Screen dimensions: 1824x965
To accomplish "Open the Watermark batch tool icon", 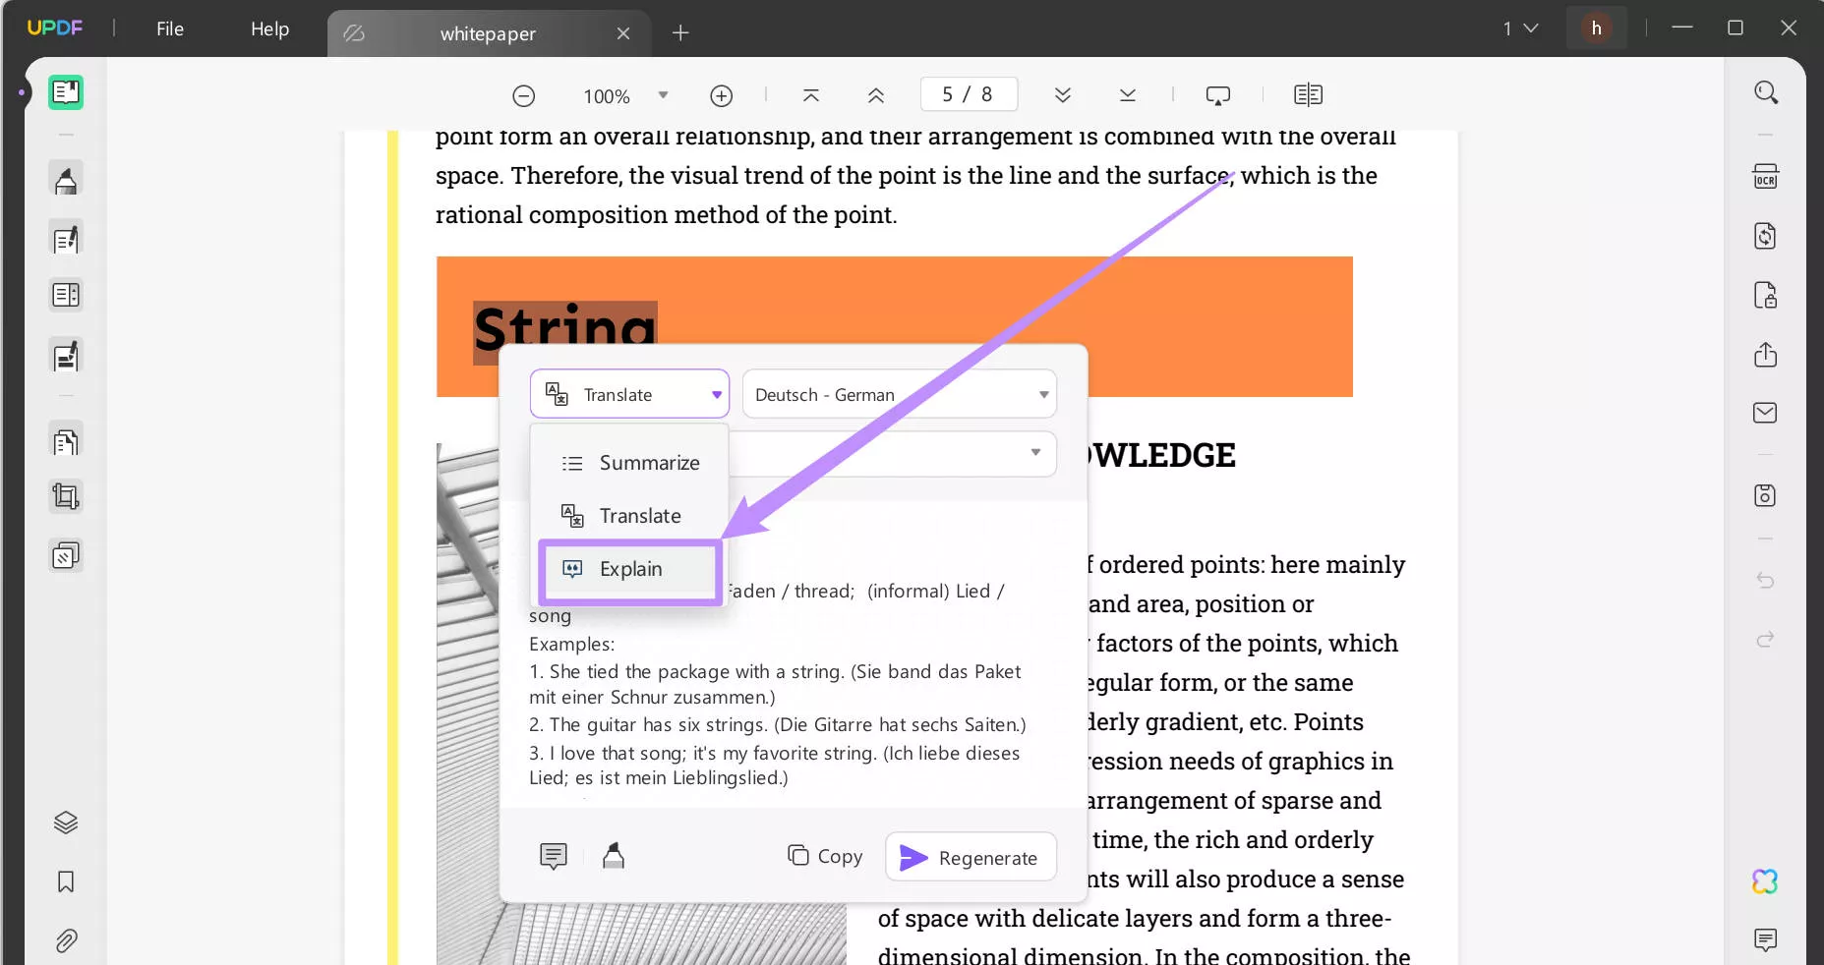I will 66,556.
